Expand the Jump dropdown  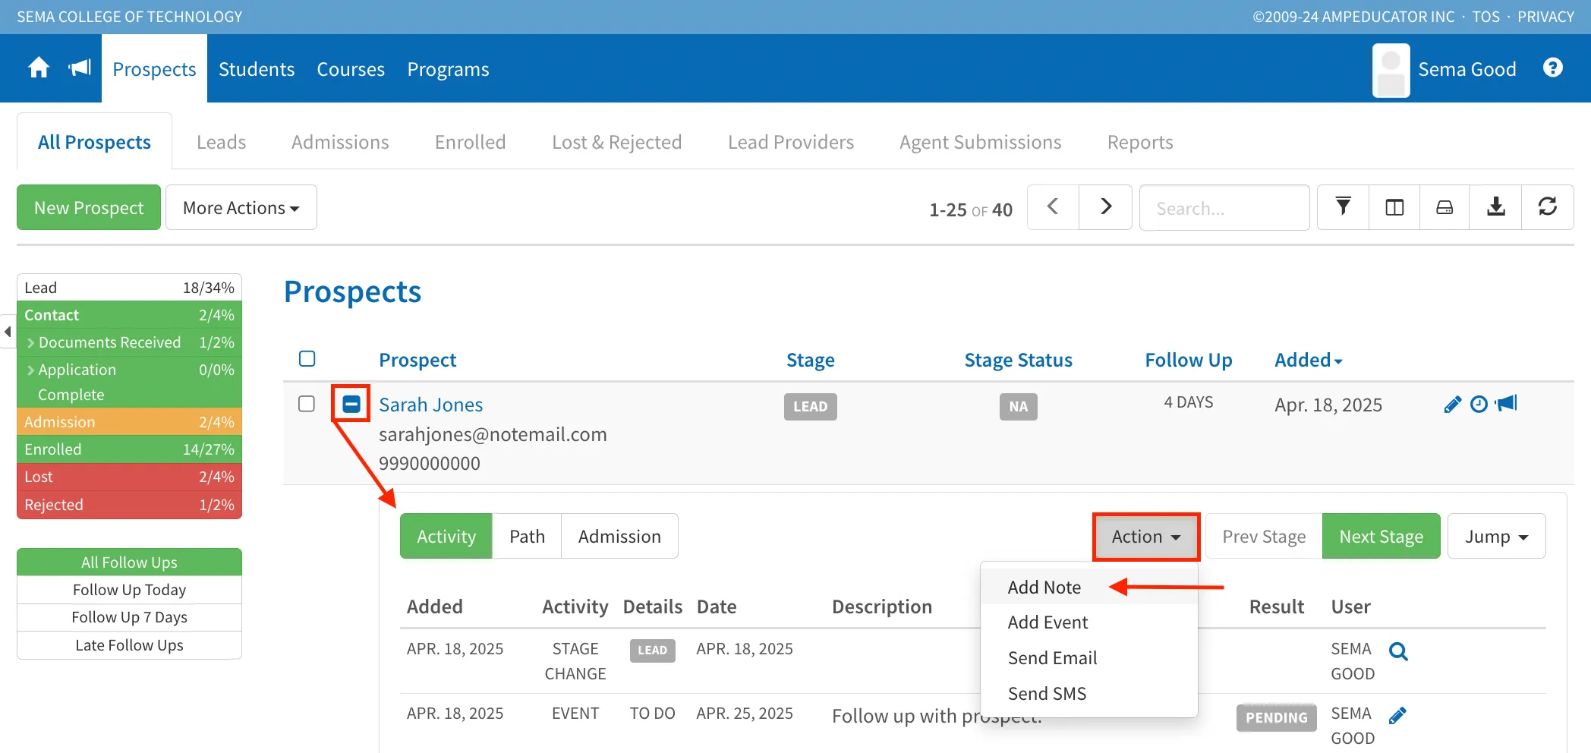point(1496,536)
